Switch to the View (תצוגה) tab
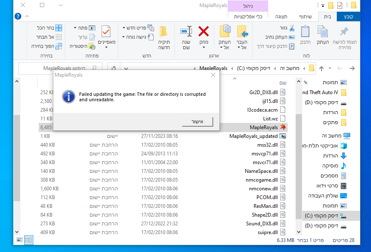The height and width of the screenshot is (252, 371). (x=281, y=17)
